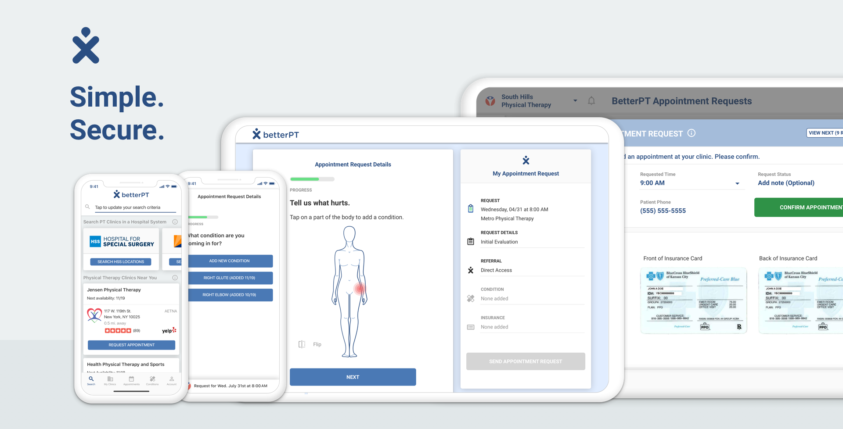Click the patient phone (555) 555-5555

click(x=663, y=211)
